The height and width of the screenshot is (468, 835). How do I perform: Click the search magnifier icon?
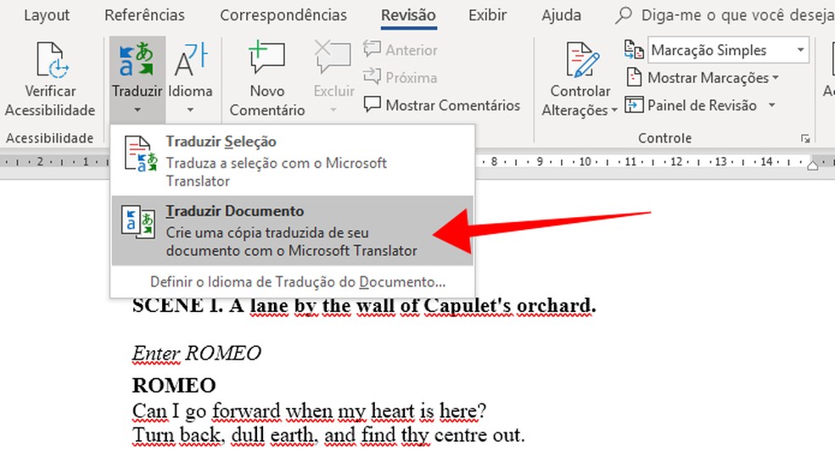point(623,15)
